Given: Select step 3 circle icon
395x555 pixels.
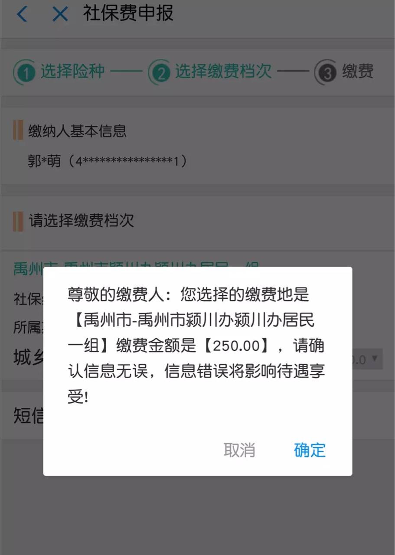Looking at the screenshot, I should coord(326,72).
